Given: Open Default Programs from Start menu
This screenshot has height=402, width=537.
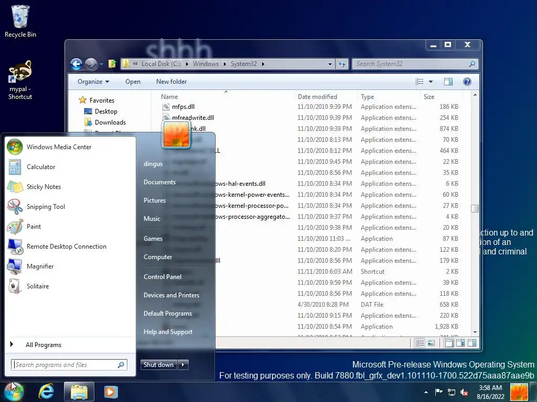Looking at the screenshot, I should (x=167, y=314).
